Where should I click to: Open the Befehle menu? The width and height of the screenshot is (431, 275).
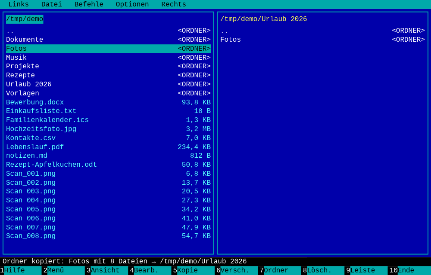pyautogui.click(x=89, y=4)
